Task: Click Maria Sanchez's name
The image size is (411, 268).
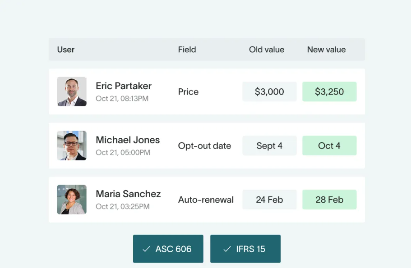Action: (x=128, y=194)
